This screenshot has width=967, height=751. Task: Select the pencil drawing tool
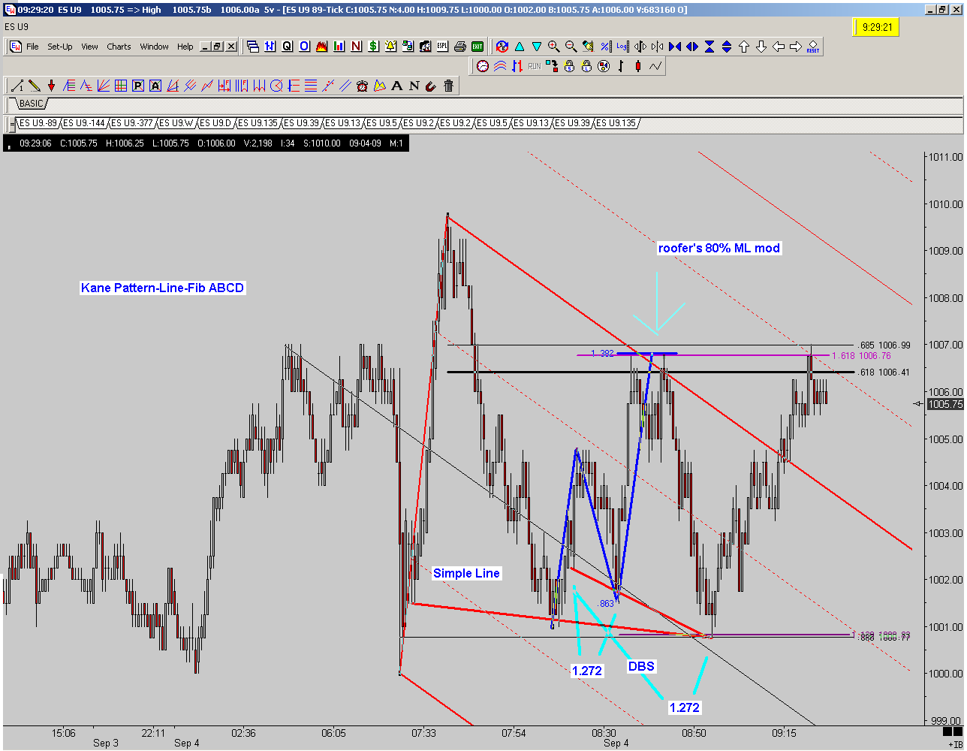pos(34,86)
